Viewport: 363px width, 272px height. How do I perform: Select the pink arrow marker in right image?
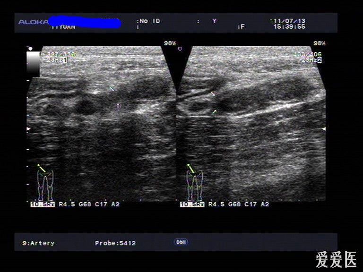tap(213, 94)
